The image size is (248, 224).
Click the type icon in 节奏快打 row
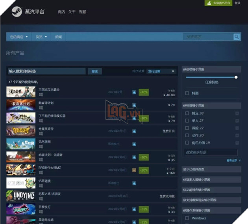click(x=134, y=209)
